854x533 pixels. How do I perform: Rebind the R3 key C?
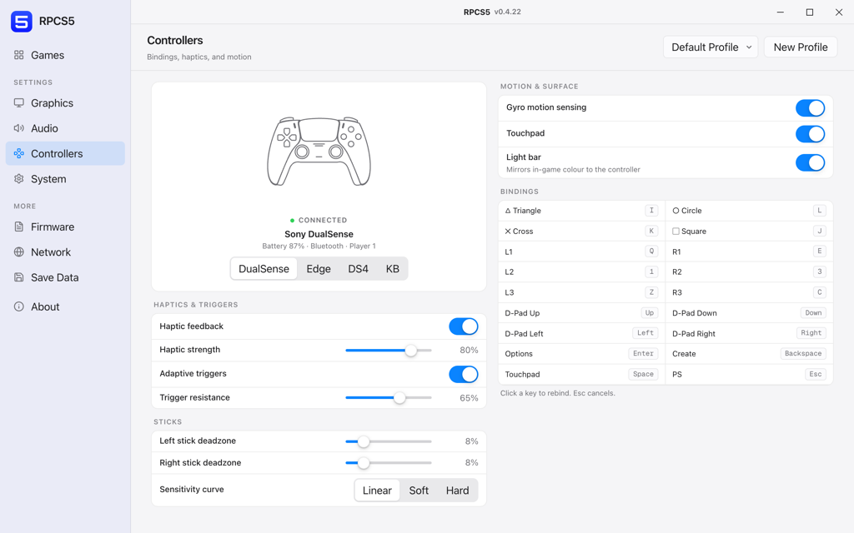point(819,292)
